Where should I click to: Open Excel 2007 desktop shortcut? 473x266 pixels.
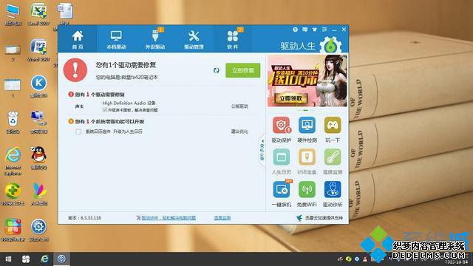point(39,15)
